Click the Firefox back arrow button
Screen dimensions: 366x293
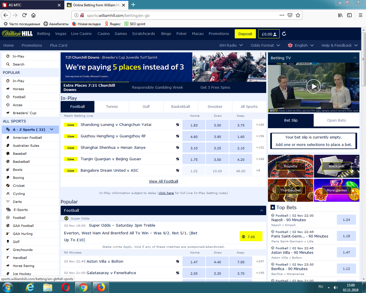point(6,15)
